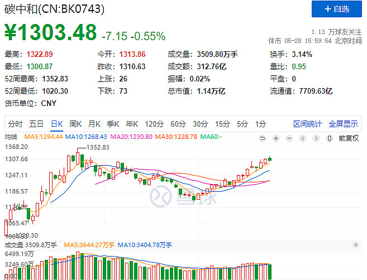Click the 货币单位 CNY text

[49, 103]
